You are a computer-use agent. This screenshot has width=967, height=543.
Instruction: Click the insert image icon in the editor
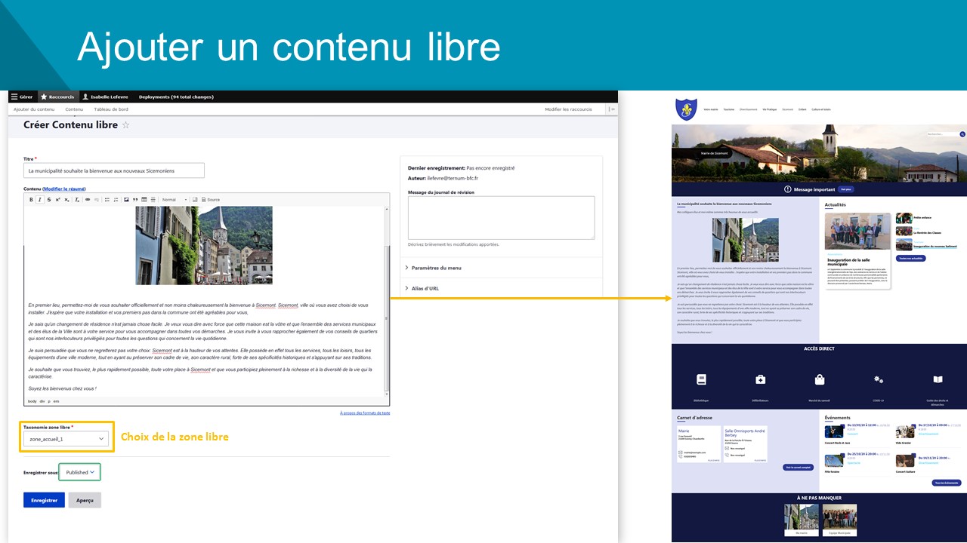(126, 200)
